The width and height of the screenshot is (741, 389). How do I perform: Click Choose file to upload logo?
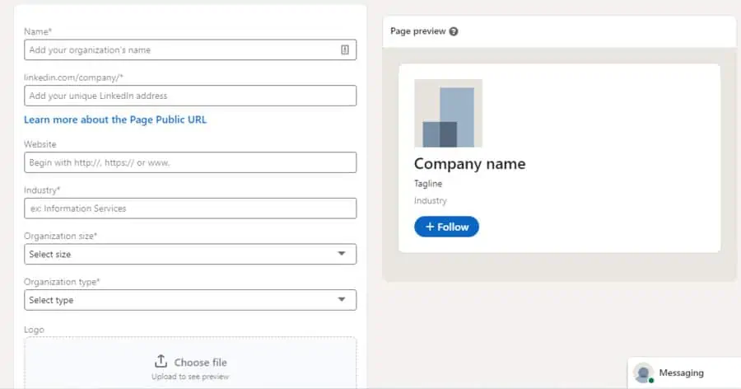coord(200,362)
